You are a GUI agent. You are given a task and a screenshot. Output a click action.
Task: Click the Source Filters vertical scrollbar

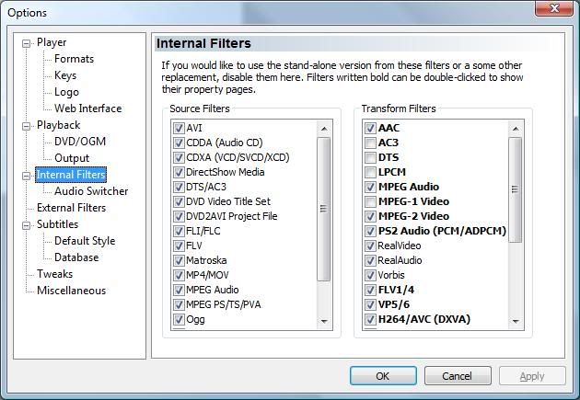coord(324,230)
